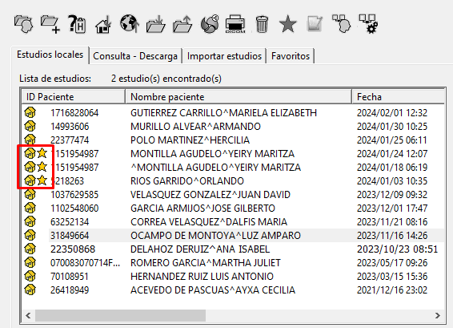This screenshot has height=328, width=453.
Task: Click the star favorites toolbar icon
Action: pos(288,24)
